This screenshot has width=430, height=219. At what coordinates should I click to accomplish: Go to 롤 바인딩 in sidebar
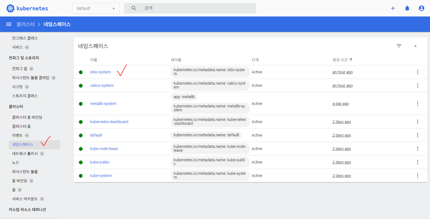tap(20, 181)
